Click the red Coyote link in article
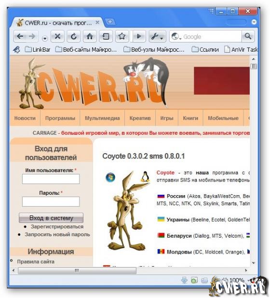 click(x=165, y=172)
